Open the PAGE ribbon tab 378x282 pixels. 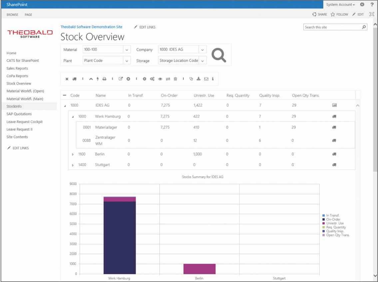tap(28, 15)
